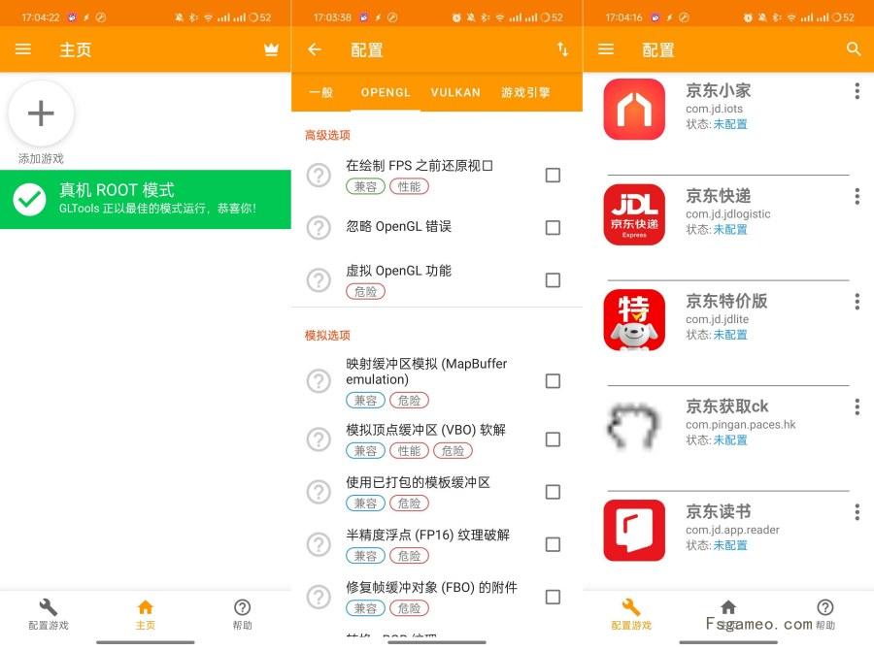This screenshot has width=874, height=650.
Task: Check 修复帧缓冲对象 (FBO) 的附件 box
Action: 553,597
